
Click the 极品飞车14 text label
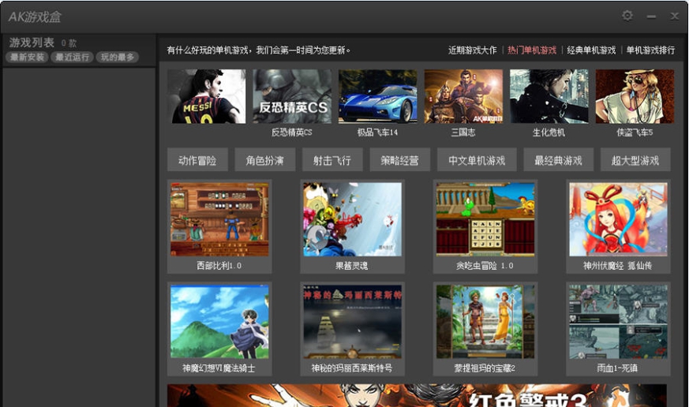click(377, 133)
